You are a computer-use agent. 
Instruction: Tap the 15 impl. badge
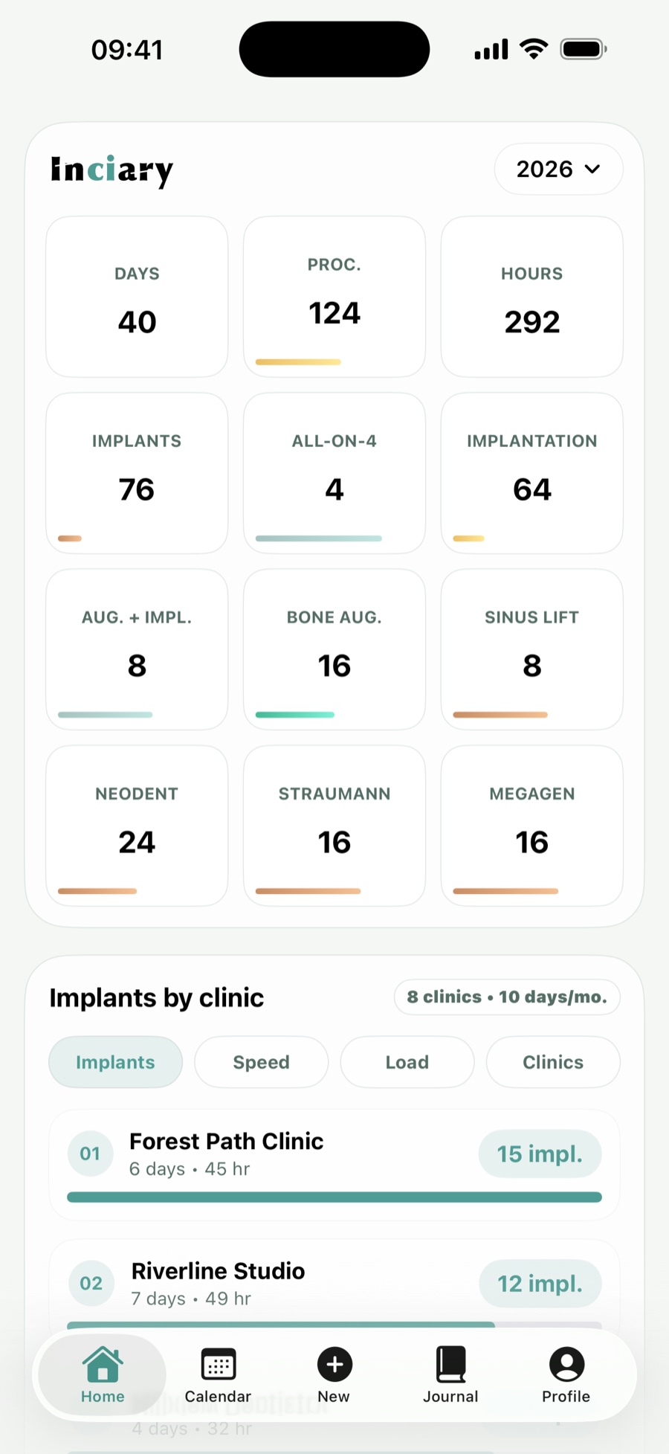click(x=540, y=1154)
